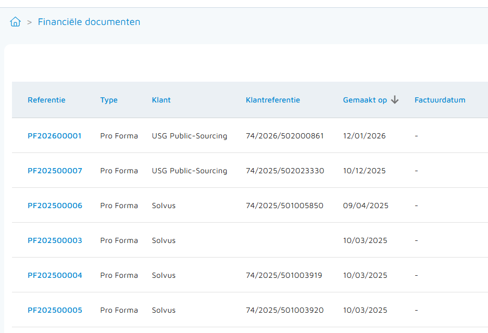This screenshot has width=488, height=333.
Task: Click Solvus in the PF202500003 row
Action: [164, 240]
